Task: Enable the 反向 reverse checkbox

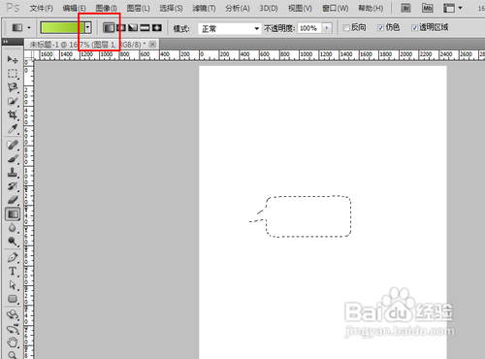Action: click(346, 28)
